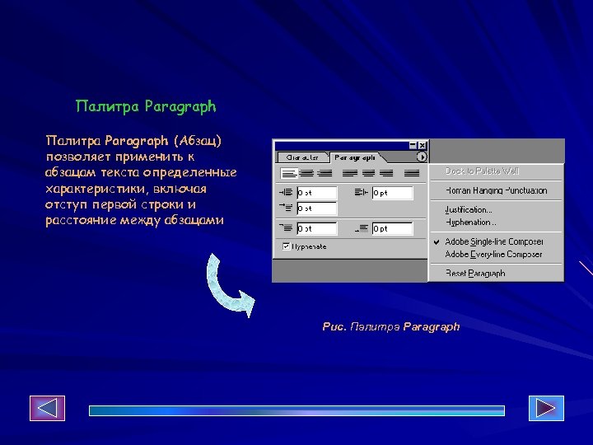Switch to the Paragraph tab
Image resolution: width=593 pixels, height=445 pixels.
[355, 157]
